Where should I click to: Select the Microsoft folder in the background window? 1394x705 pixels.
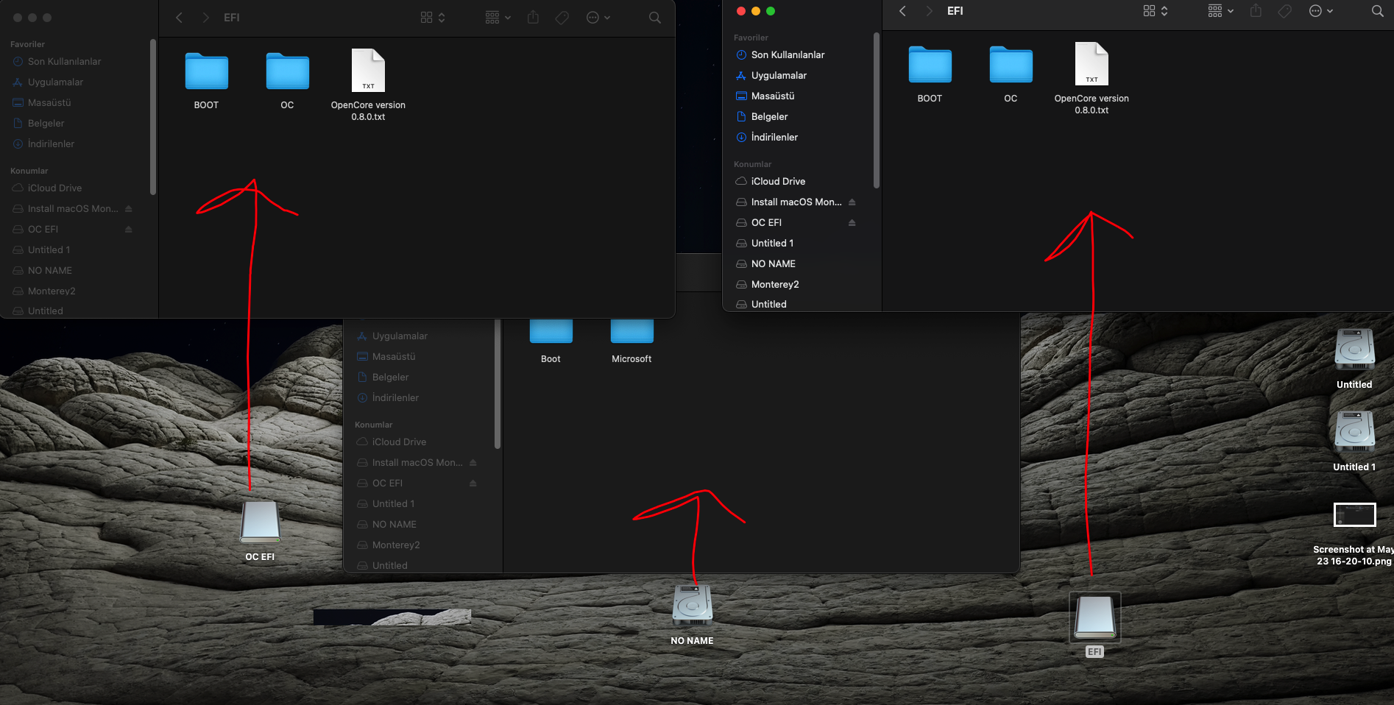point(631,341)
